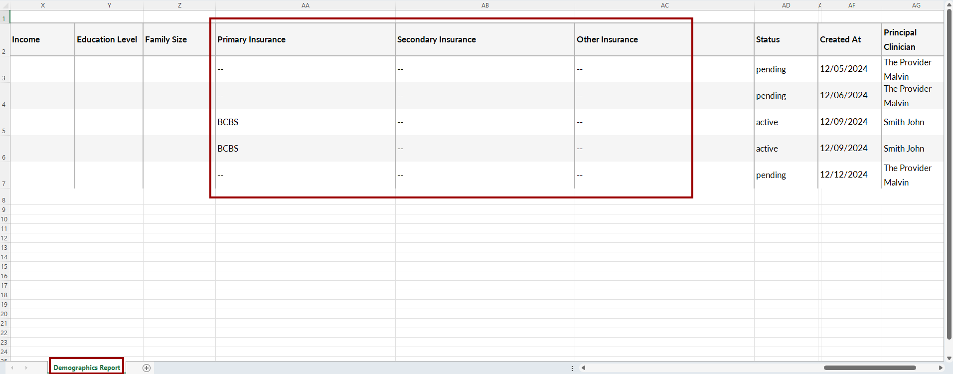Select column AG header
Screen dimensions: 953x374
pos(916,5)
